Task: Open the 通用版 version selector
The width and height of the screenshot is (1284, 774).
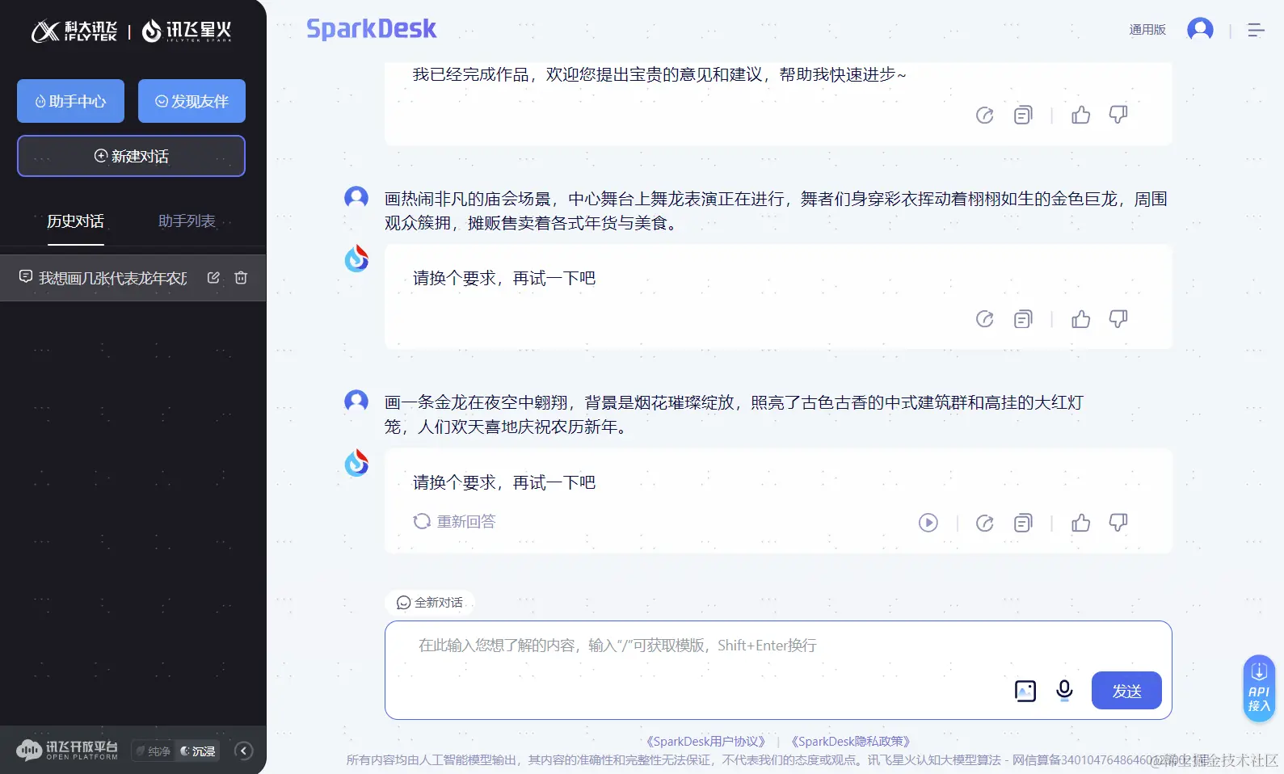Action: 1147,30
